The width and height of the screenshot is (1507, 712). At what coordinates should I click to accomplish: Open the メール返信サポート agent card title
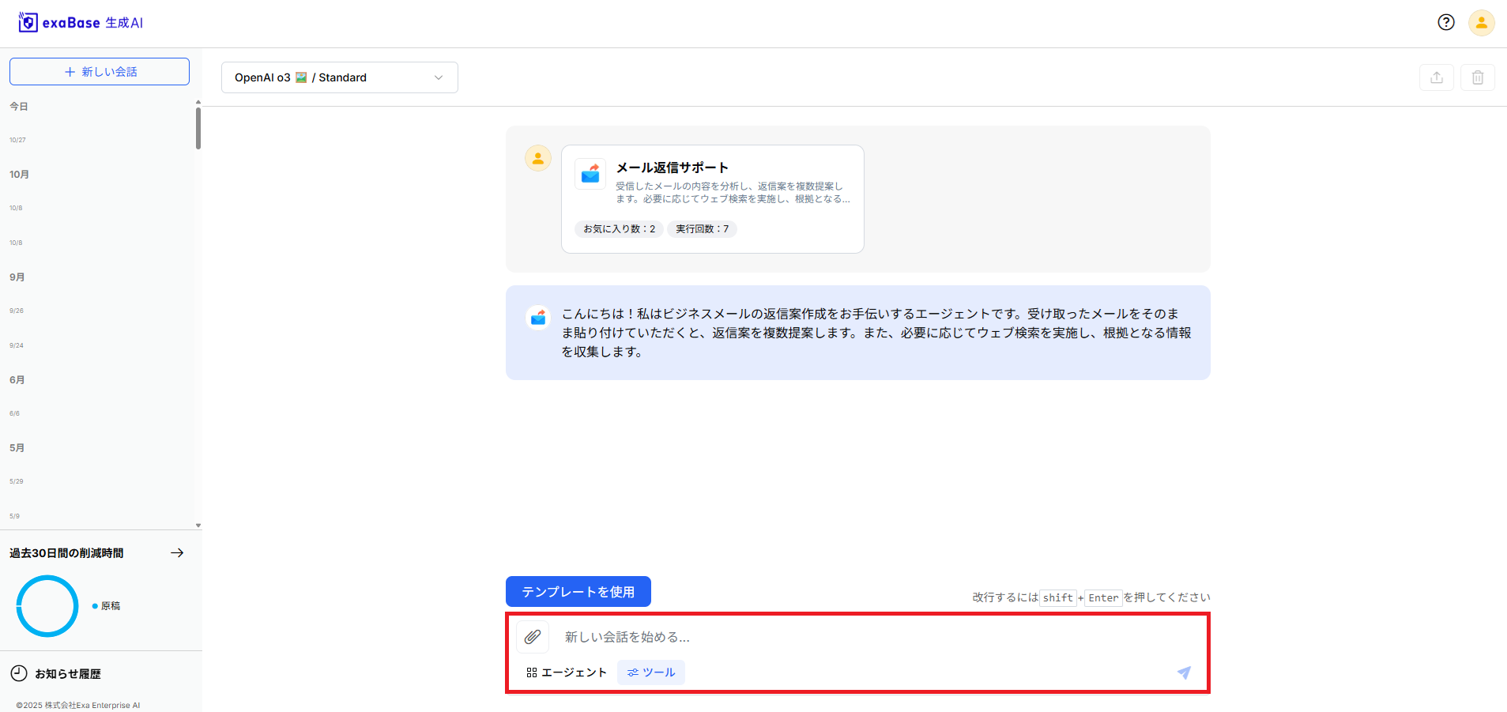click(x=672, y=168)
